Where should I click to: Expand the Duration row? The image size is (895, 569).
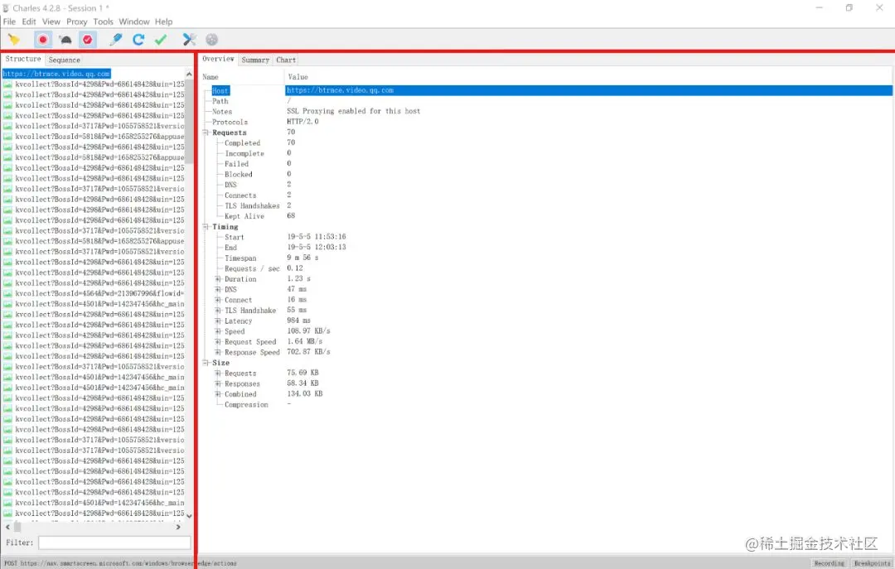click(217, 279)
